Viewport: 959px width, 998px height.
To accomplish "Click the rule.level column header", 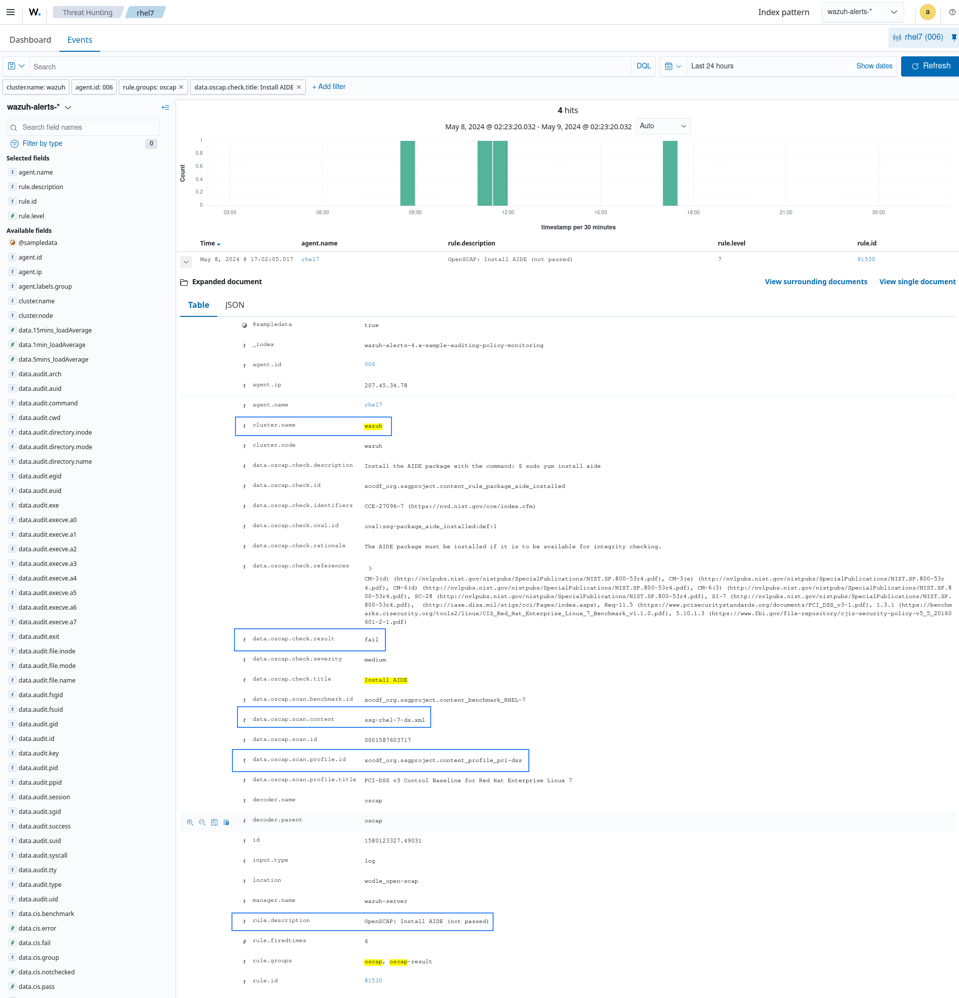I will point(732,243).
